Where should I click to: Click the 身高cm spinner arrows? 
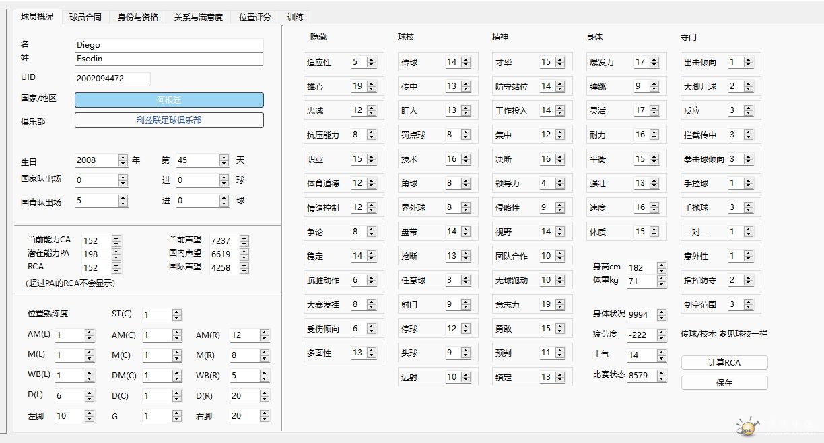661,267
